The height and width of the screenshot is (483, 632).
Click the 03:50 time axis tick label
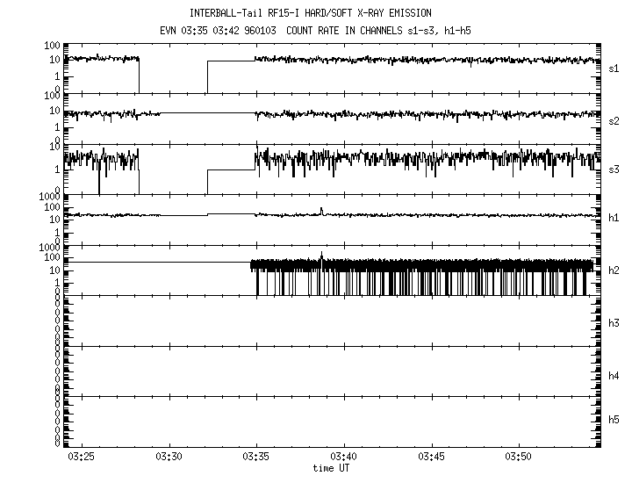click(x=519, y=457)
